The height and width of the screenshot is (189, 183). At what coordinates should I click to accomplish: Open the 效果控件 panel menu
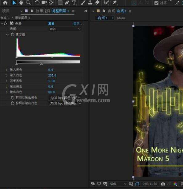[73, 11]
